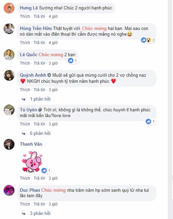Click like reaction icon on Lê Quốc's comment

coord(71,61)
